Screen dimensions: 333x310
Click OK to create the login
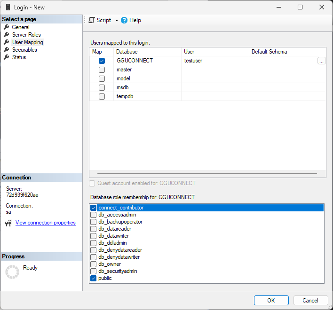pyautogui.click(x=271, y=301)
